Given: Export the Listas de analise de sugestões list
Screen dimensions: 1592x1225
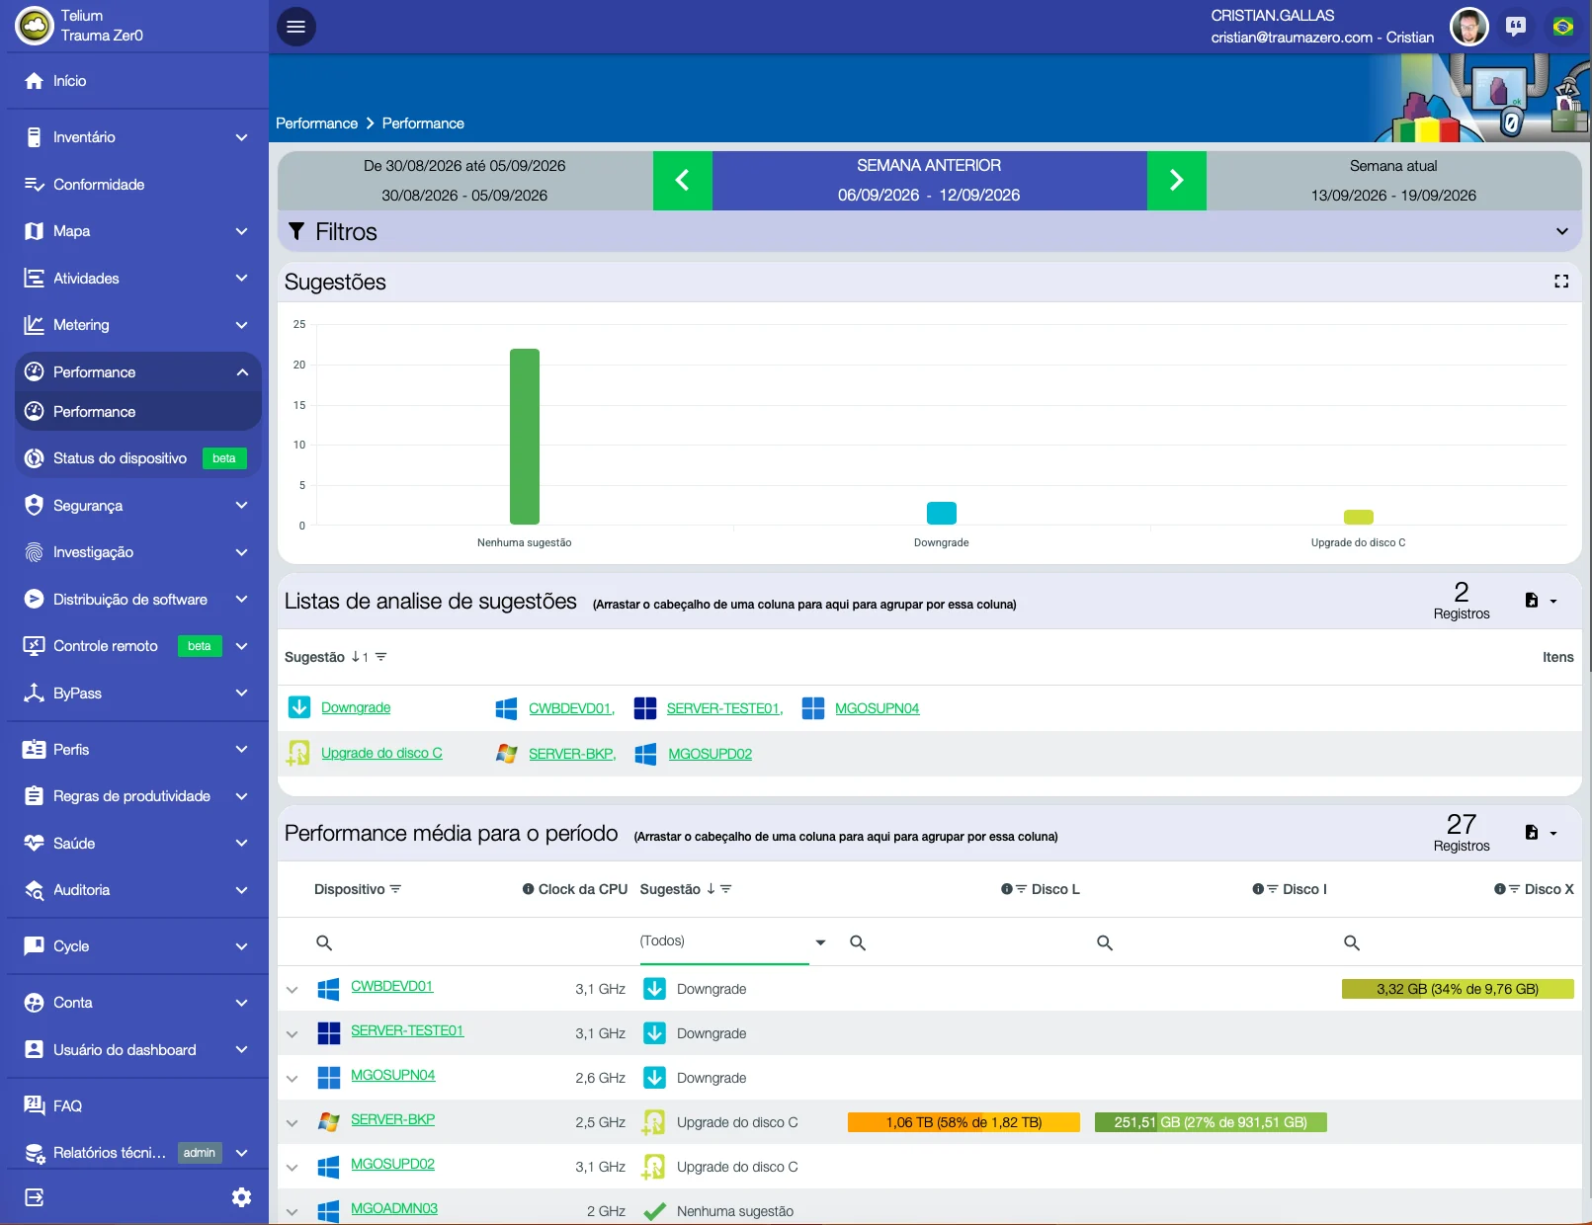Looking at the screenshot, I should (1541, 601).
